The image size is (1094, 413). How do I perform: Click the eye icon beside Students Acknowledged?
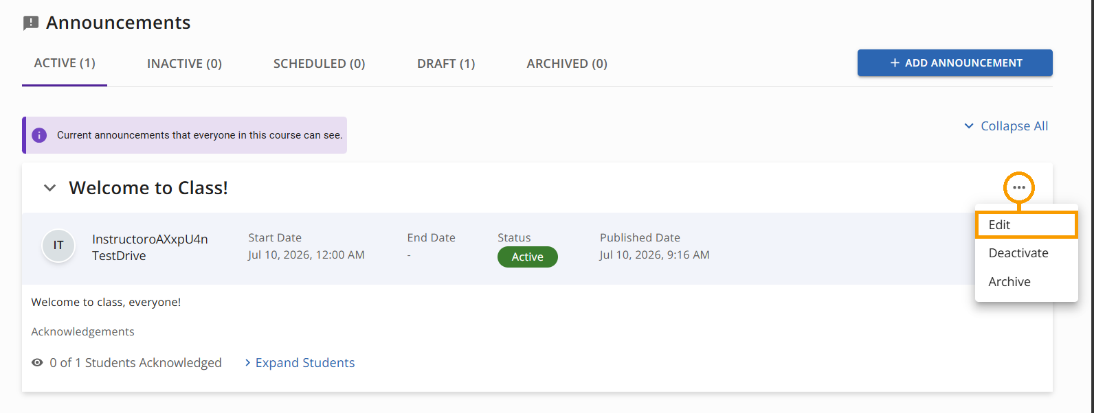pos(37,362)
